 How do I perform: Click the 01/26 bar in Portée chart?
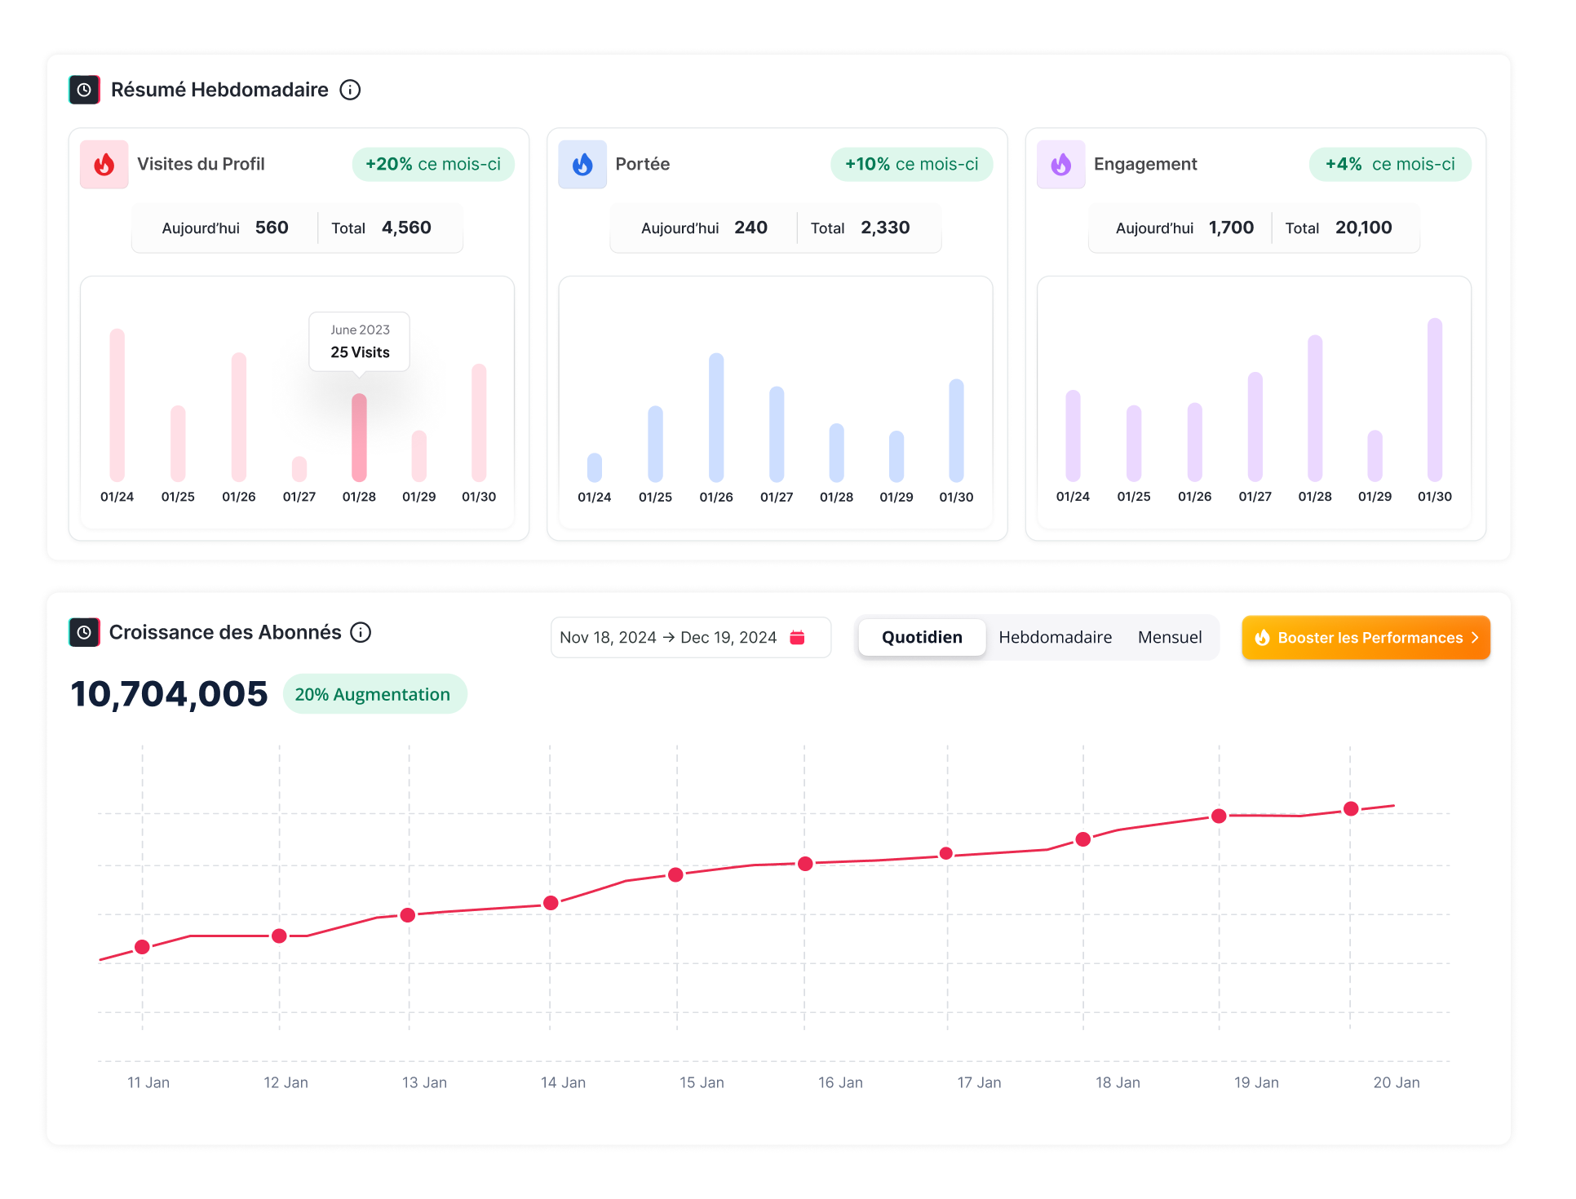(x=716, y=418)
